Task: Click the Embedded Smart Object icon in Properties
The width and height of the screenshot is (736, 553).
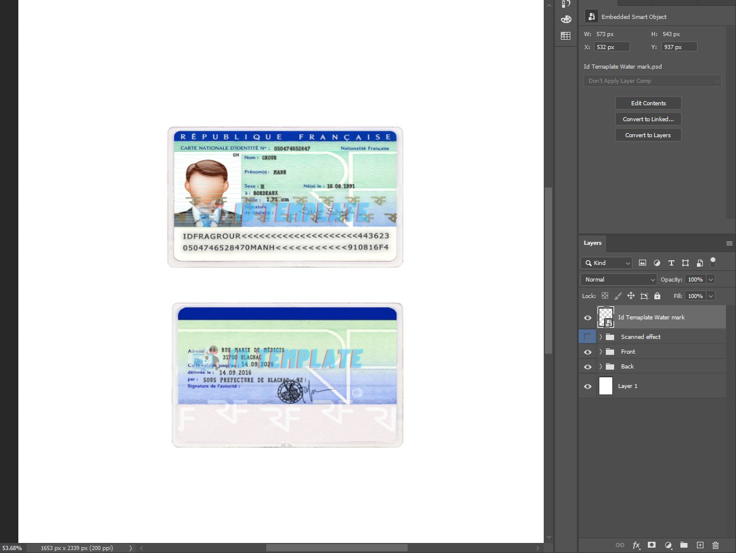Action: [591, 17]
